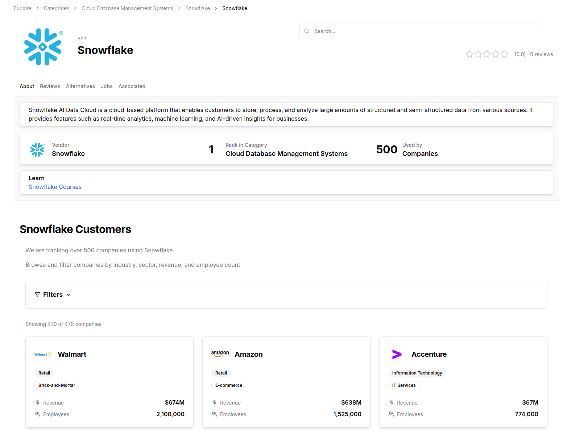
Task: Open the Snowflake Courses link
Action: (55, 187)
